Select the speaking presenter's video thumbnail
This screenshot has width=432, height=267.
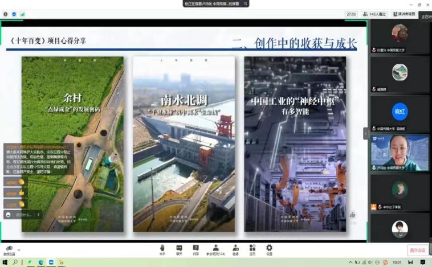[400, 153]
